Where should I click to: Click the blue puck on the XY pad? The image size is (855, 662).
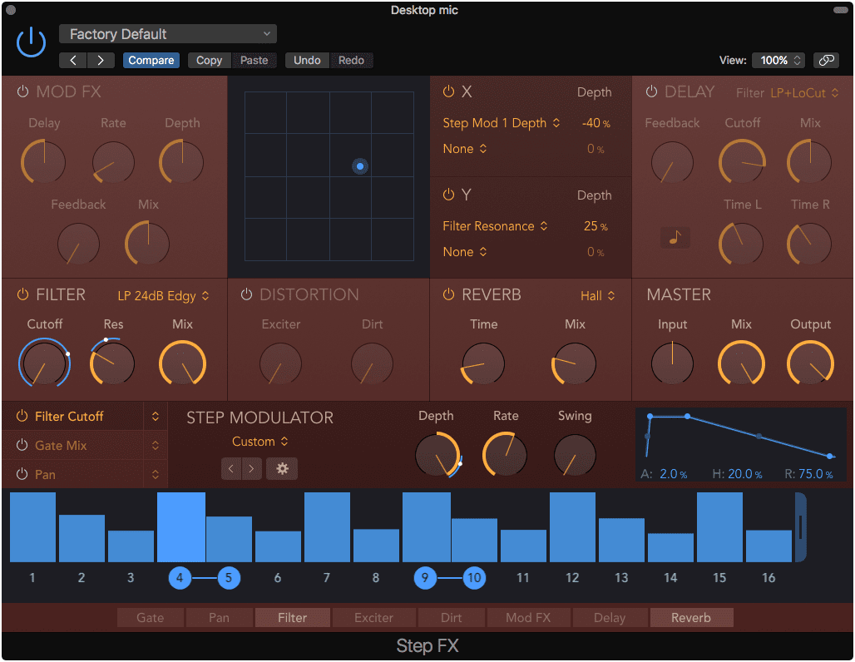pos(360,166)
